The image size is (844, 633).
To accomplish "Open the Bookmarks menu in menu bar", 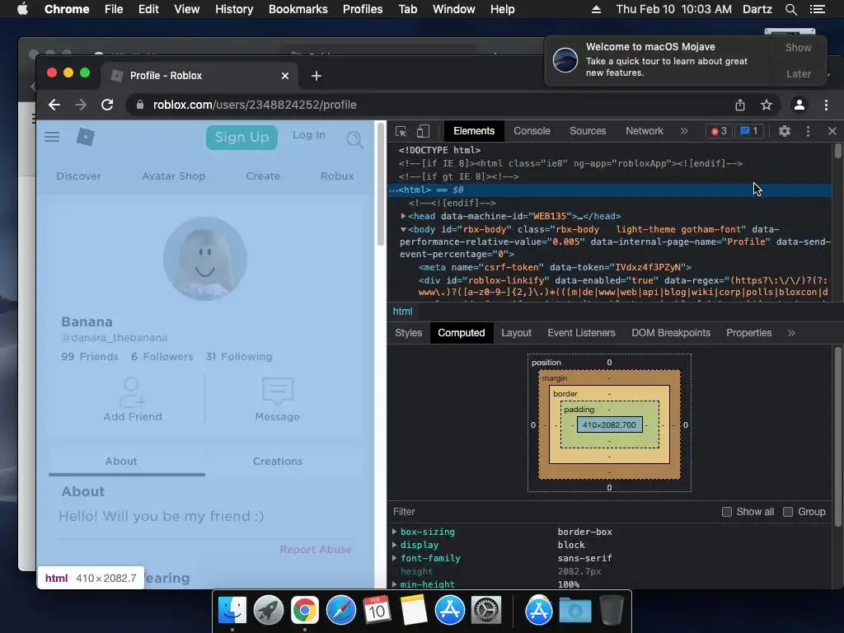I will tap(298, 9).
